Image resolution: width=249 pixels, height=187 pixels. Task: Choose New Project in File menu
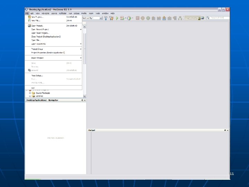click(53, 17)
